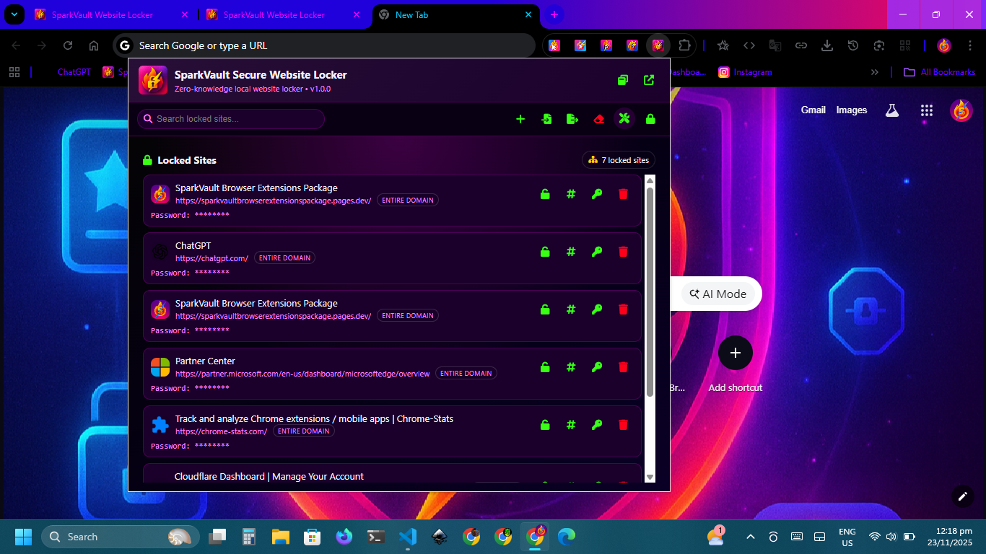986x554 pixels.
Task: Click the locked sites list scrollbar down arrow
Action: pos(650,477)
